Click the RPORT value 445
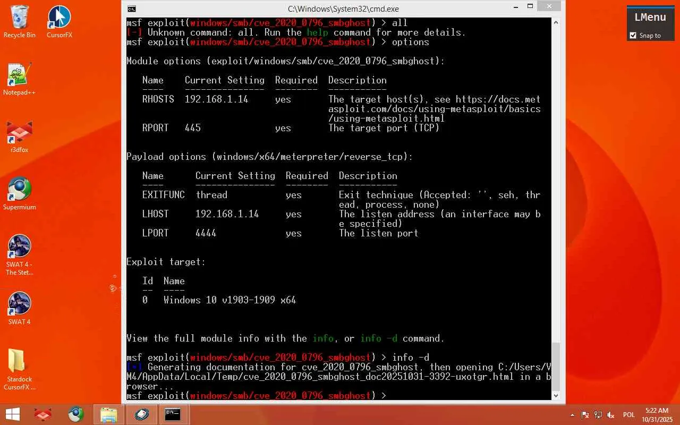 [x=193, y=128]
